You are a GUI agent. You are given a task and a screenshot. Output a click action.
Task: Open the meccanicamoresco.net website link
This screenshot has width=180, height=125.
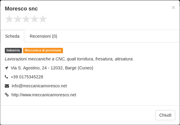44,95
